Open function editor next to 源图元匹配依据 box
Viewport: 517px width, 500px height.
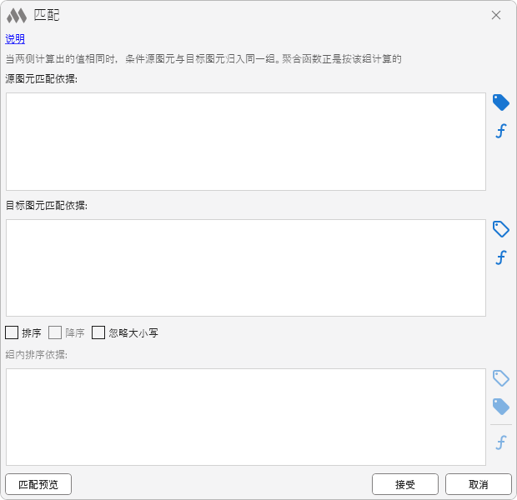tap(500, 131)
